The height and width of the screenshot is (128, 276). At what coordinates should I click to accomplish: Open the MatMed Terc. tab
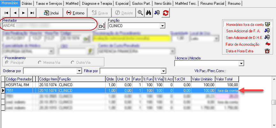186,3
